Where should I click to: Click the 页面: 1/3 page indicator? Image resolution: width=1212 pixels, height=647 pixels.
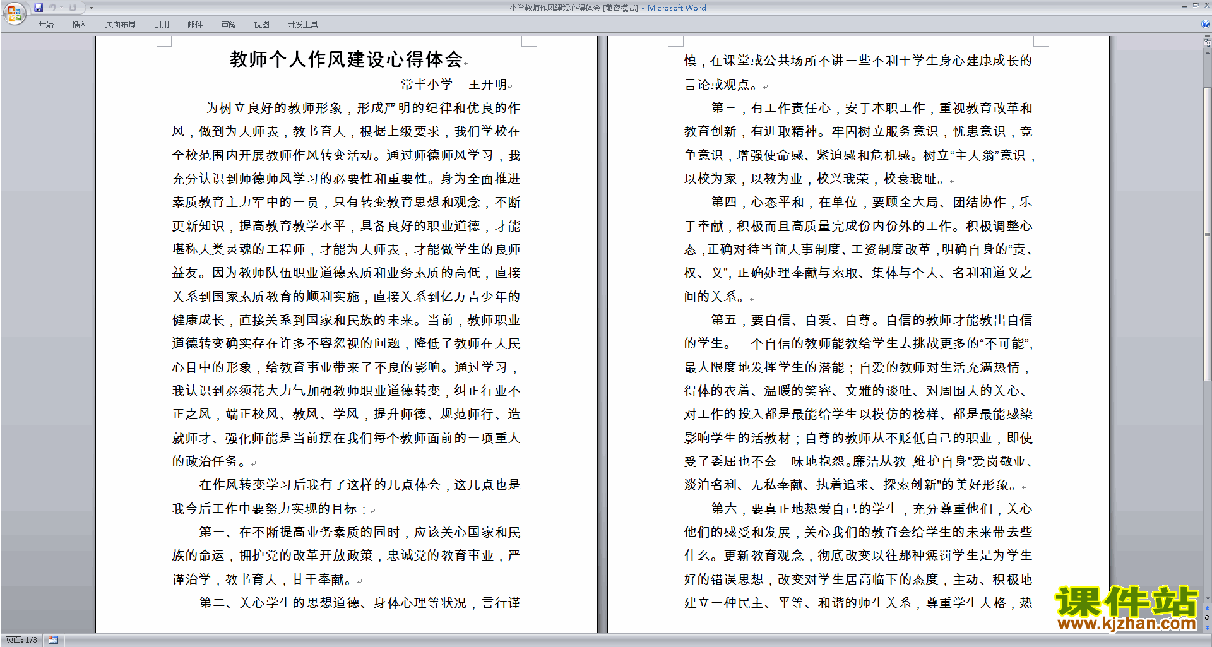coord(21,640)
